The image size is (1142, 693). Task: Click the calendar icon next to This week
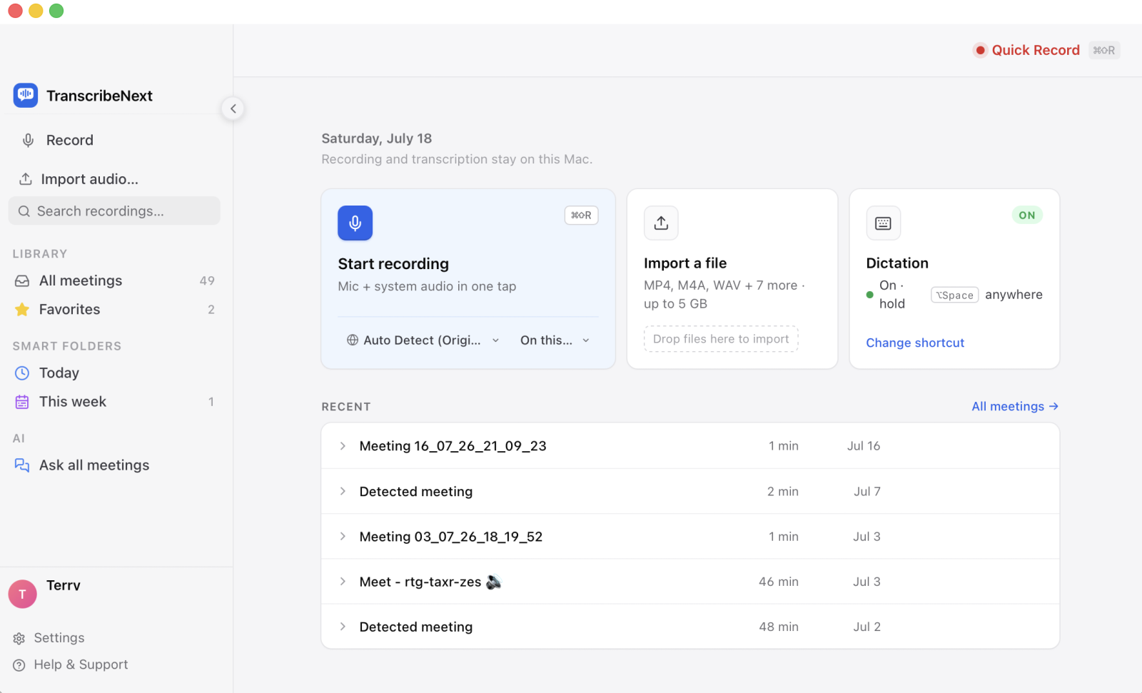click(22, 402)
